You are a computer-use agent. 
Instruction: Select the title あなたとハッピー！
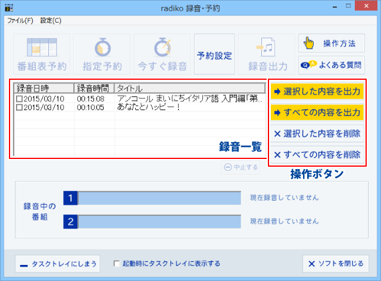tap(148, 107)
